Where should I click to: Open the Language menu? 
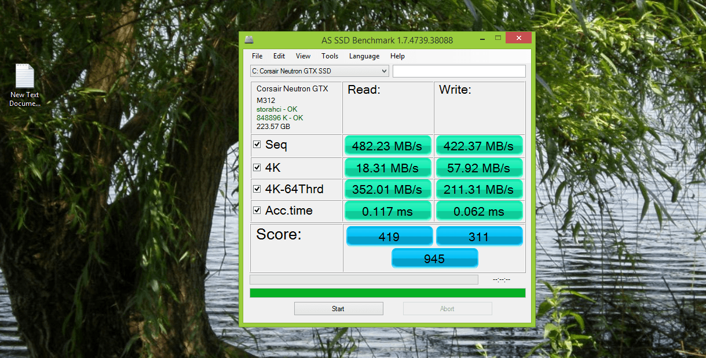(x=364, y=56)
